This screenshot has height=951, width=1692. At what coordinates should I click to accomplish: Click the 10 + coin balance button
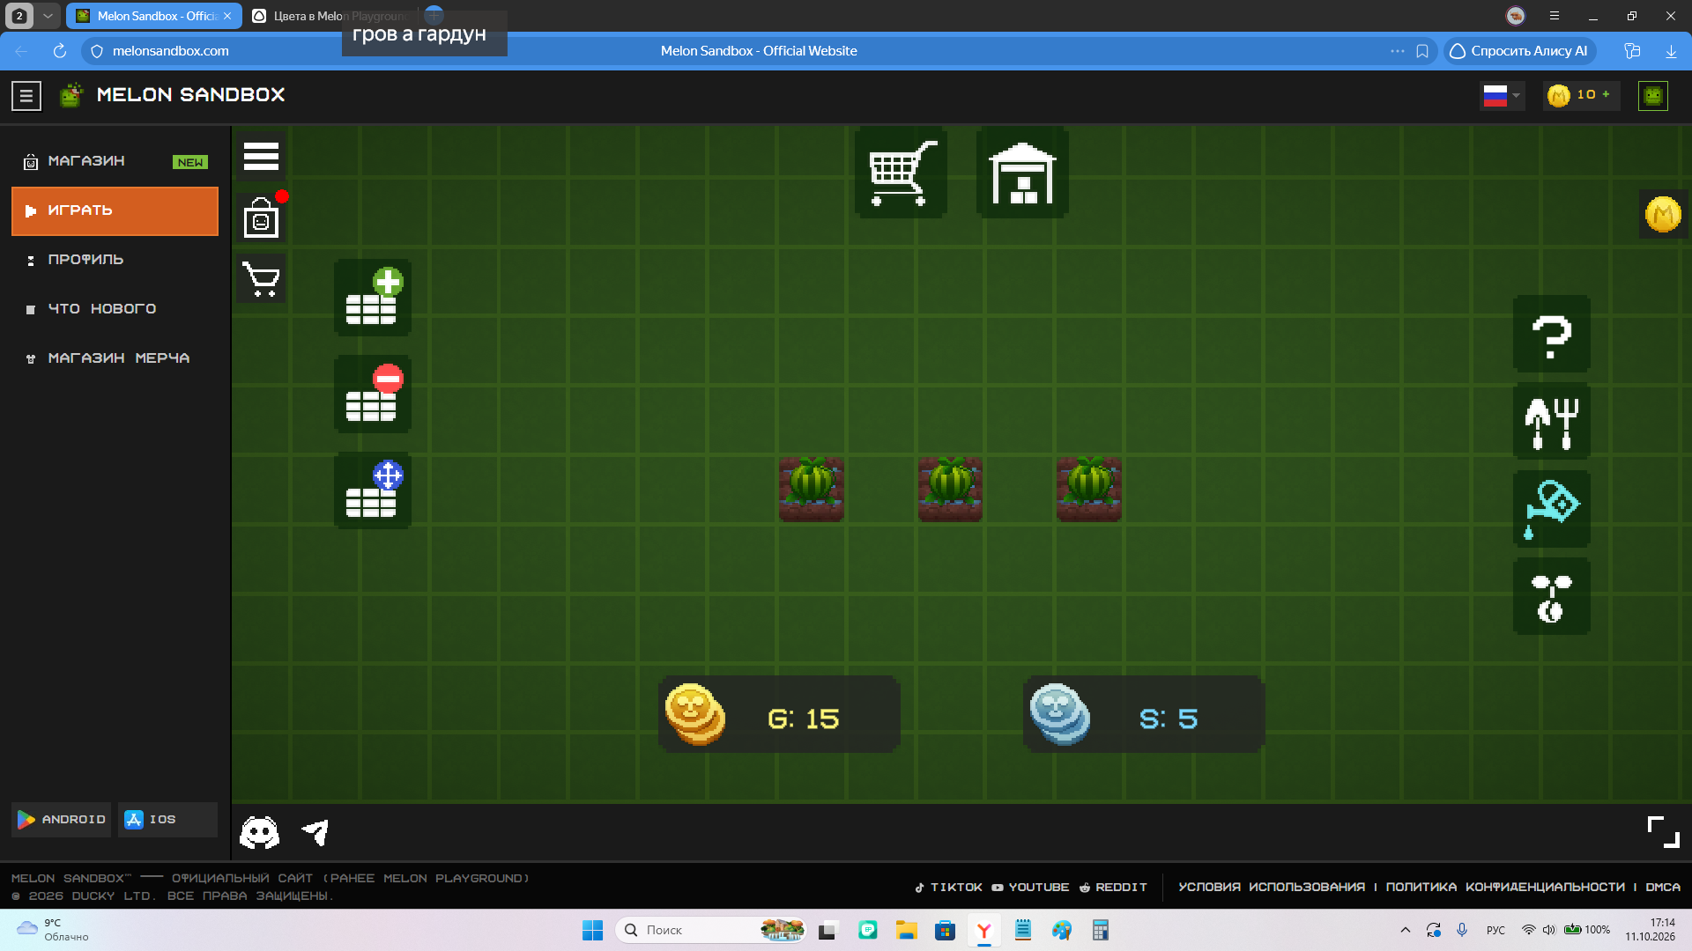pos(1581,95)
